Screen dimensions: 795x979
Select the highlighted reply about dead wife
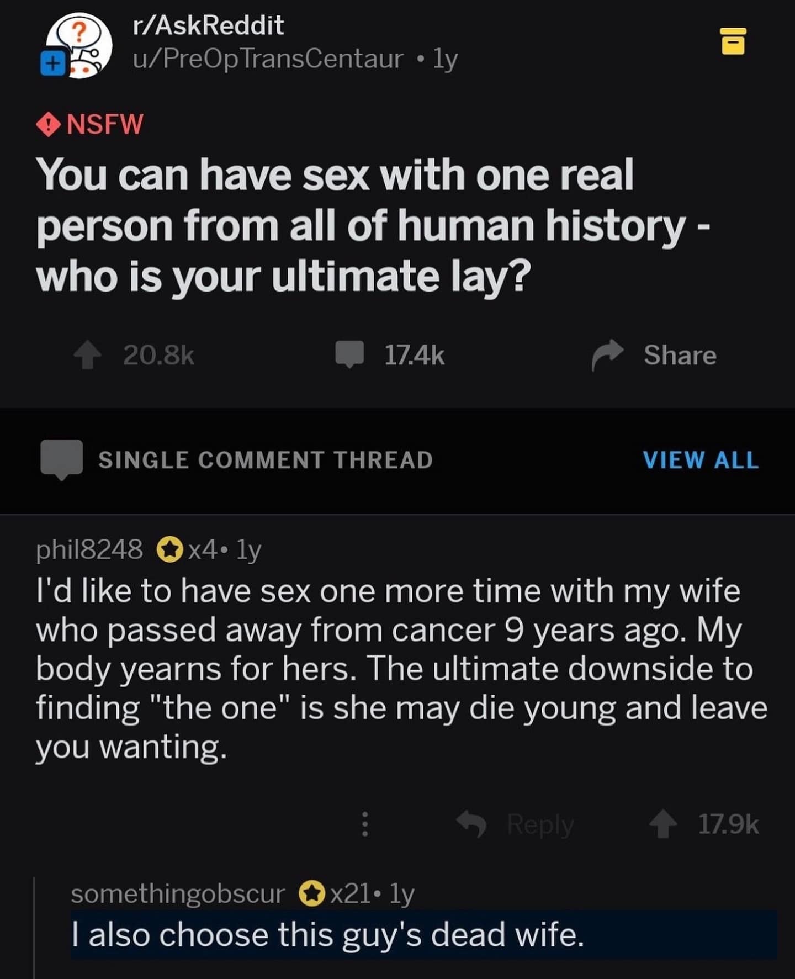pos(328,935)
